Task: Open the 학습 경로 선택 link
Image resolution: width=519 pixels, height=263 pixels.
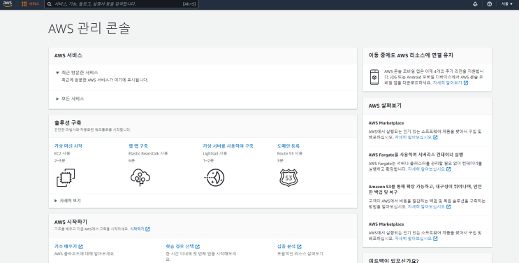Action: [x=180, y=246]
